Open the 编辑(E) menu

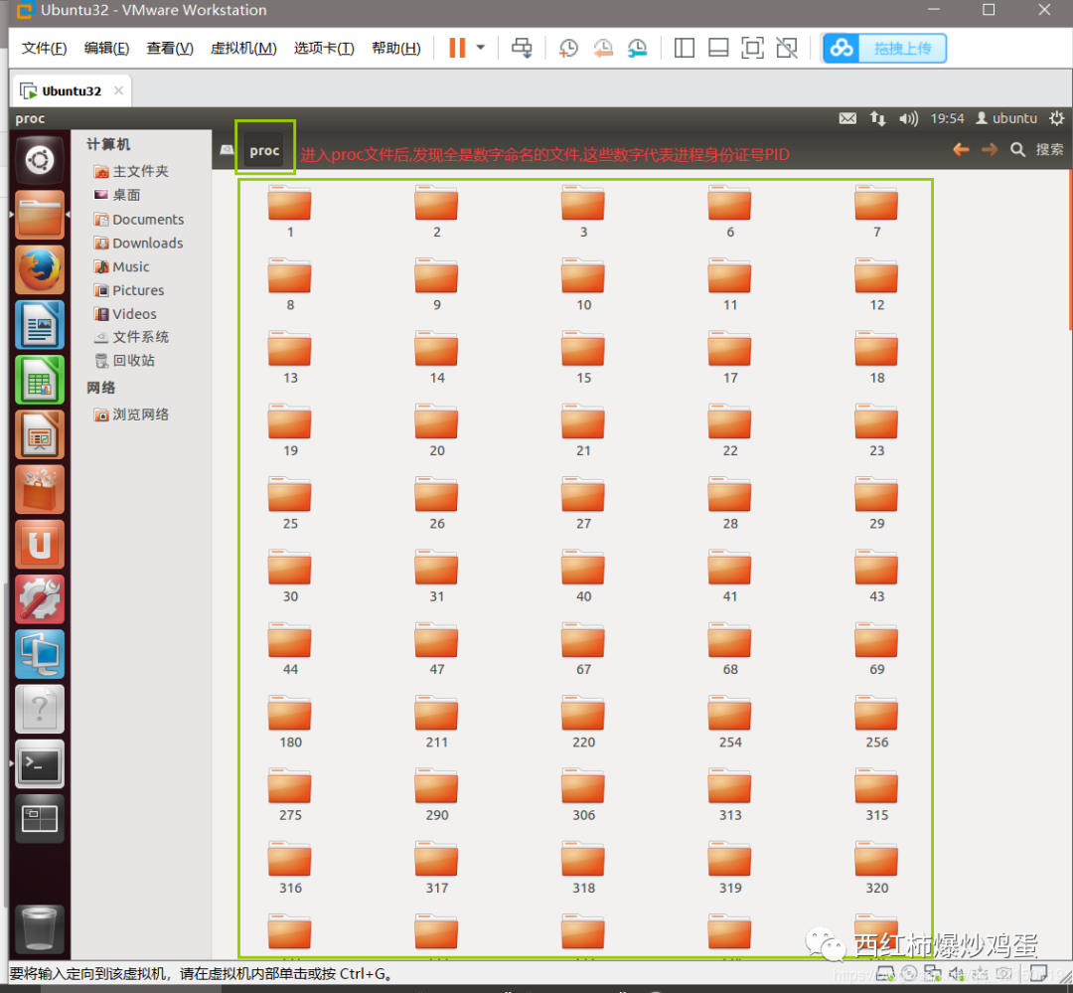coord(106,48)
